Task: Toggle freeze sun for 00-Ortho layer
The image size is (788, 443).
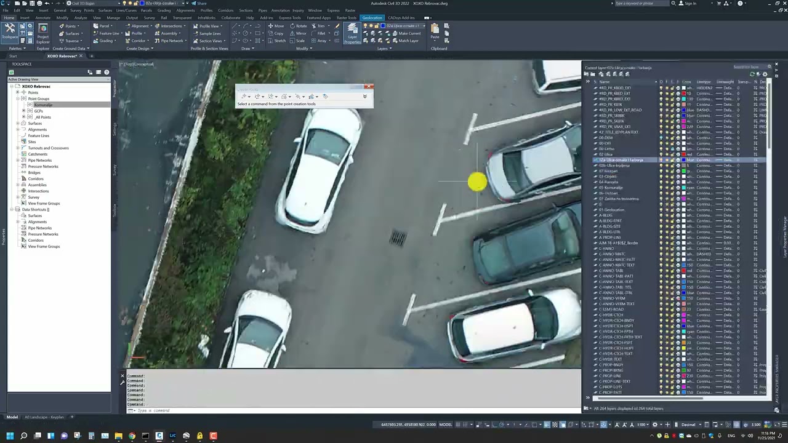Action: coord(667,149)
